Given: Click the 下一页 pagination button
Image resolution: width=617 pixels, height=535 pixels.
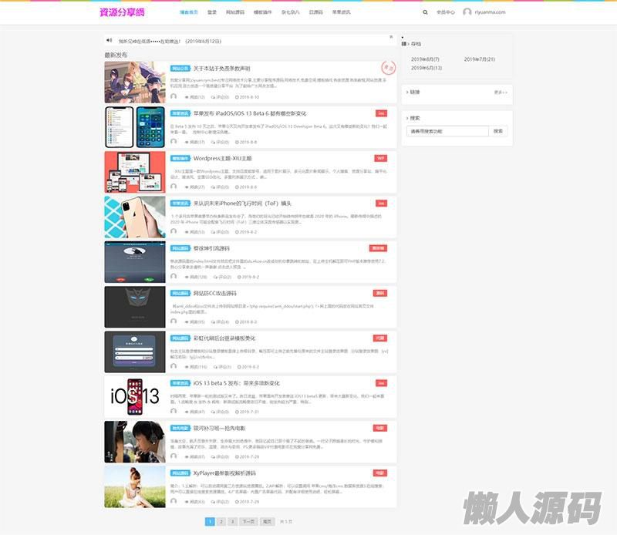Looking at the screenshot, I should 248,521.
